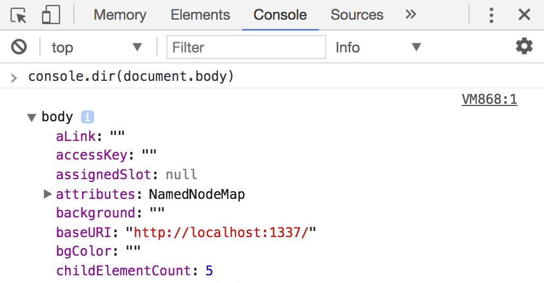Open the Memory tab
Image resolution: width=544 pixels, height=283 pixels.
[x=120, y=15]
